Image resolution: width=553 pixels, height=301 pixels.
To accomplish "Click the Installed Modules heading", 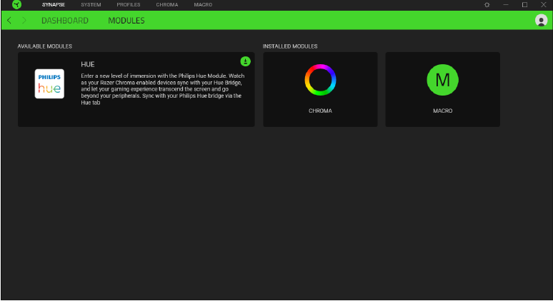I will [290, 46].
